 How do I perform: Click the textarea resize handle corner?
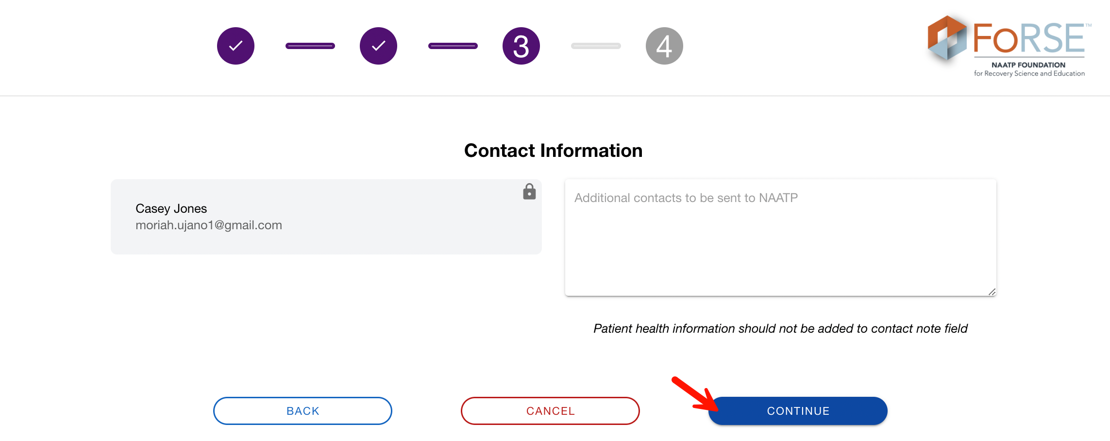tap(992, 291)
